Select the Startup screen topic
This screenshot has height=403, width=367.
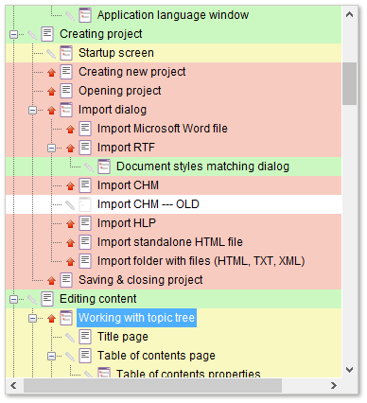(116, 53)
